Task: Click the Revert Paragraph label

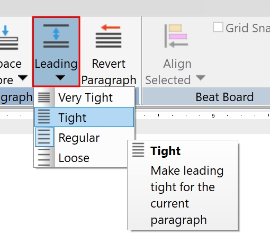Action: point(109,72)
